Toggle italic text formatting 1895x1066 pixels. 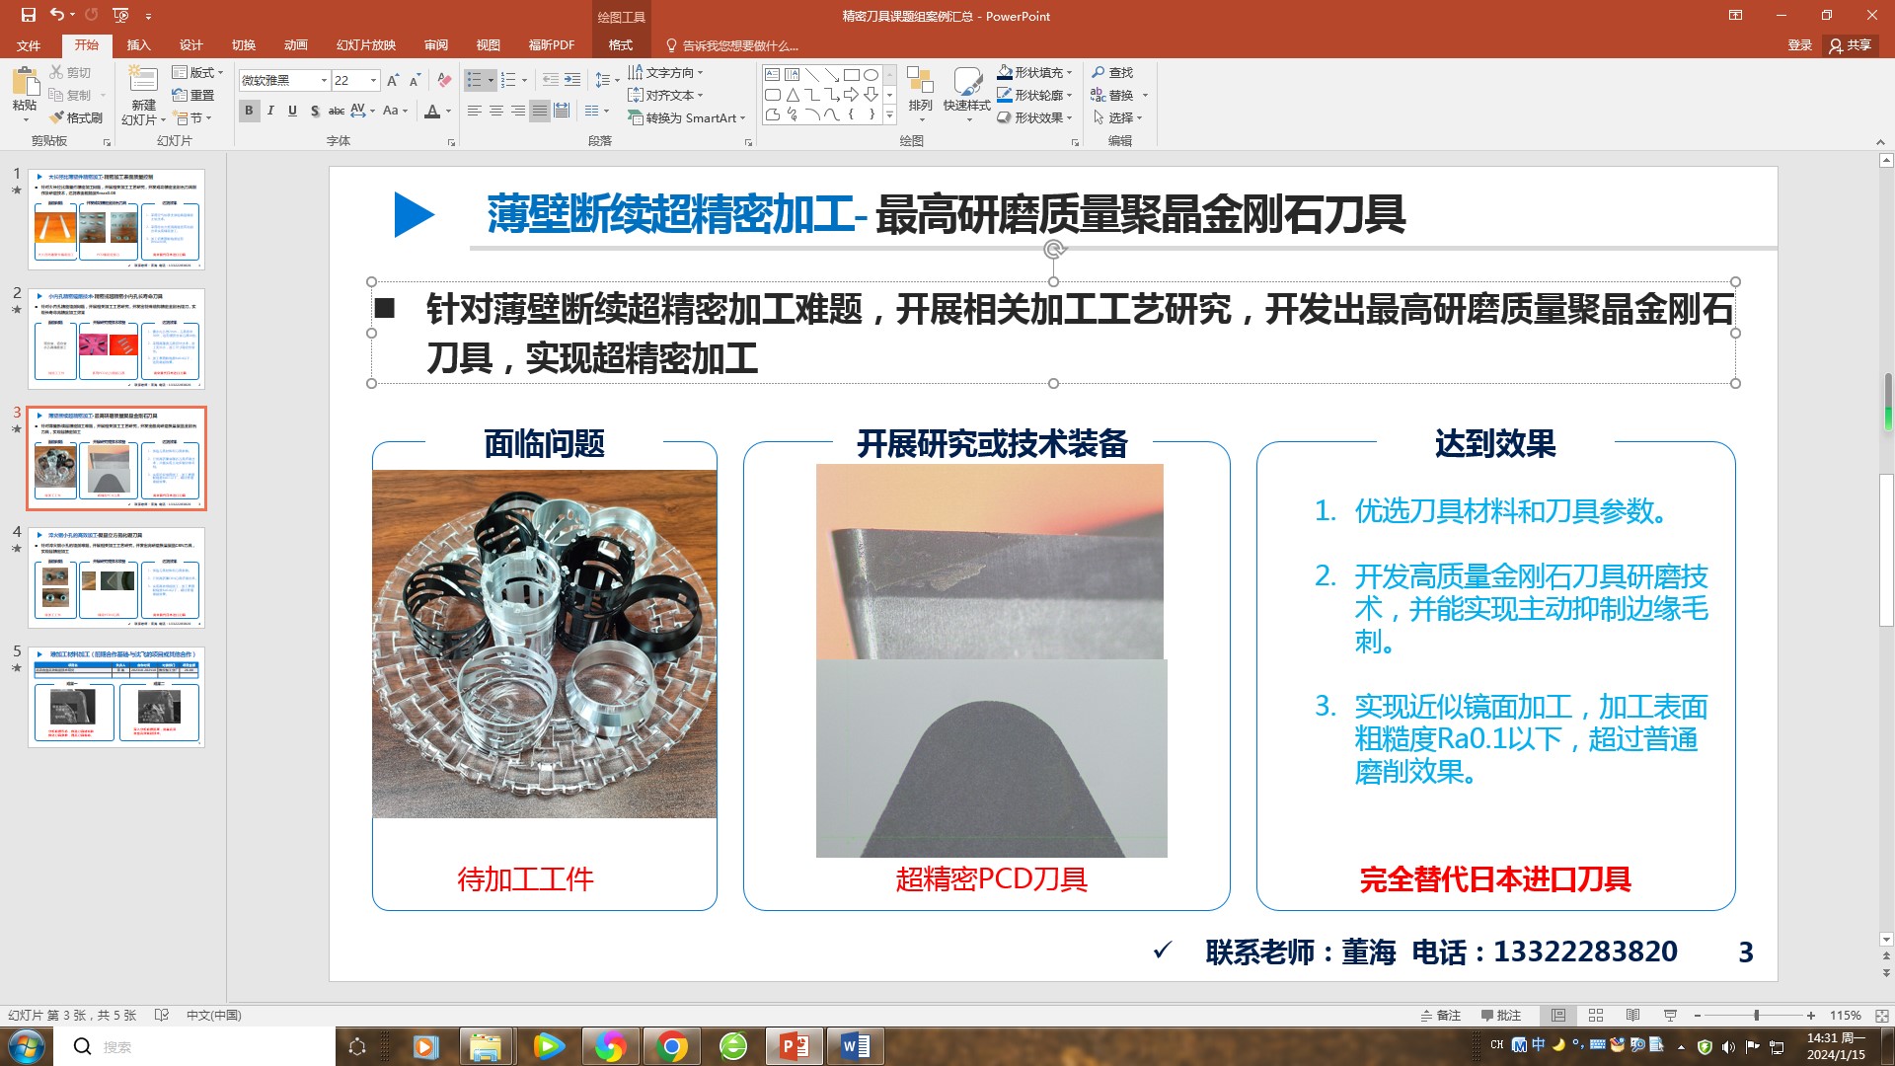point(270,111)
